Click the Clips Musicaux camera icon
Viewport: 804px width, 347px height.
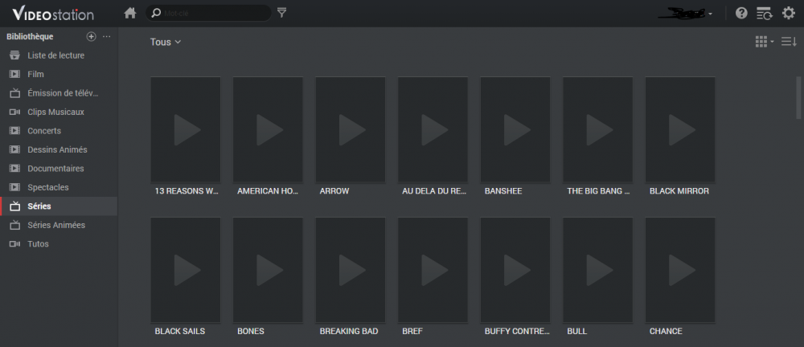pos(14,112)
